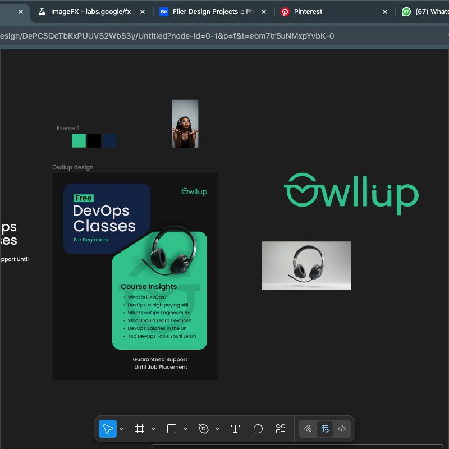Viewport: 449px width, 449px height.
Task: Select 'DevOps, a high paying skill' bullet
Action: [158, 305]
